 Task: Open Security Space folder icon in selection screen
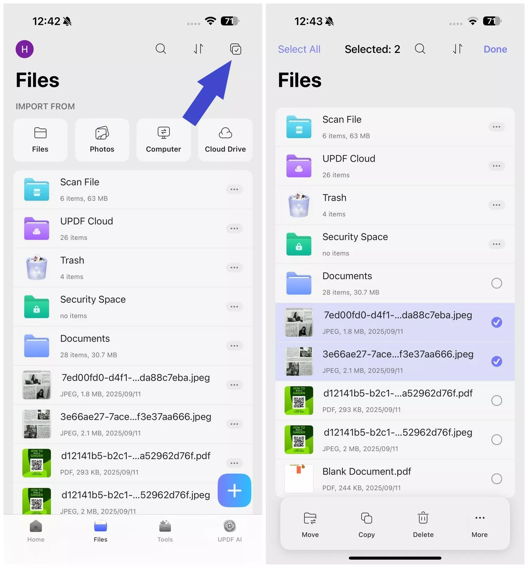pyautogui.click(x=299, y=244)
